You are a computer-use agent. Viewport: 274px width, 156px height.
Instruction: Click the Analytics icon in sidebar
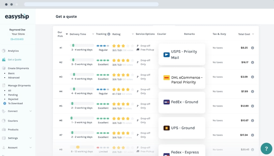(x=4, y=51)
